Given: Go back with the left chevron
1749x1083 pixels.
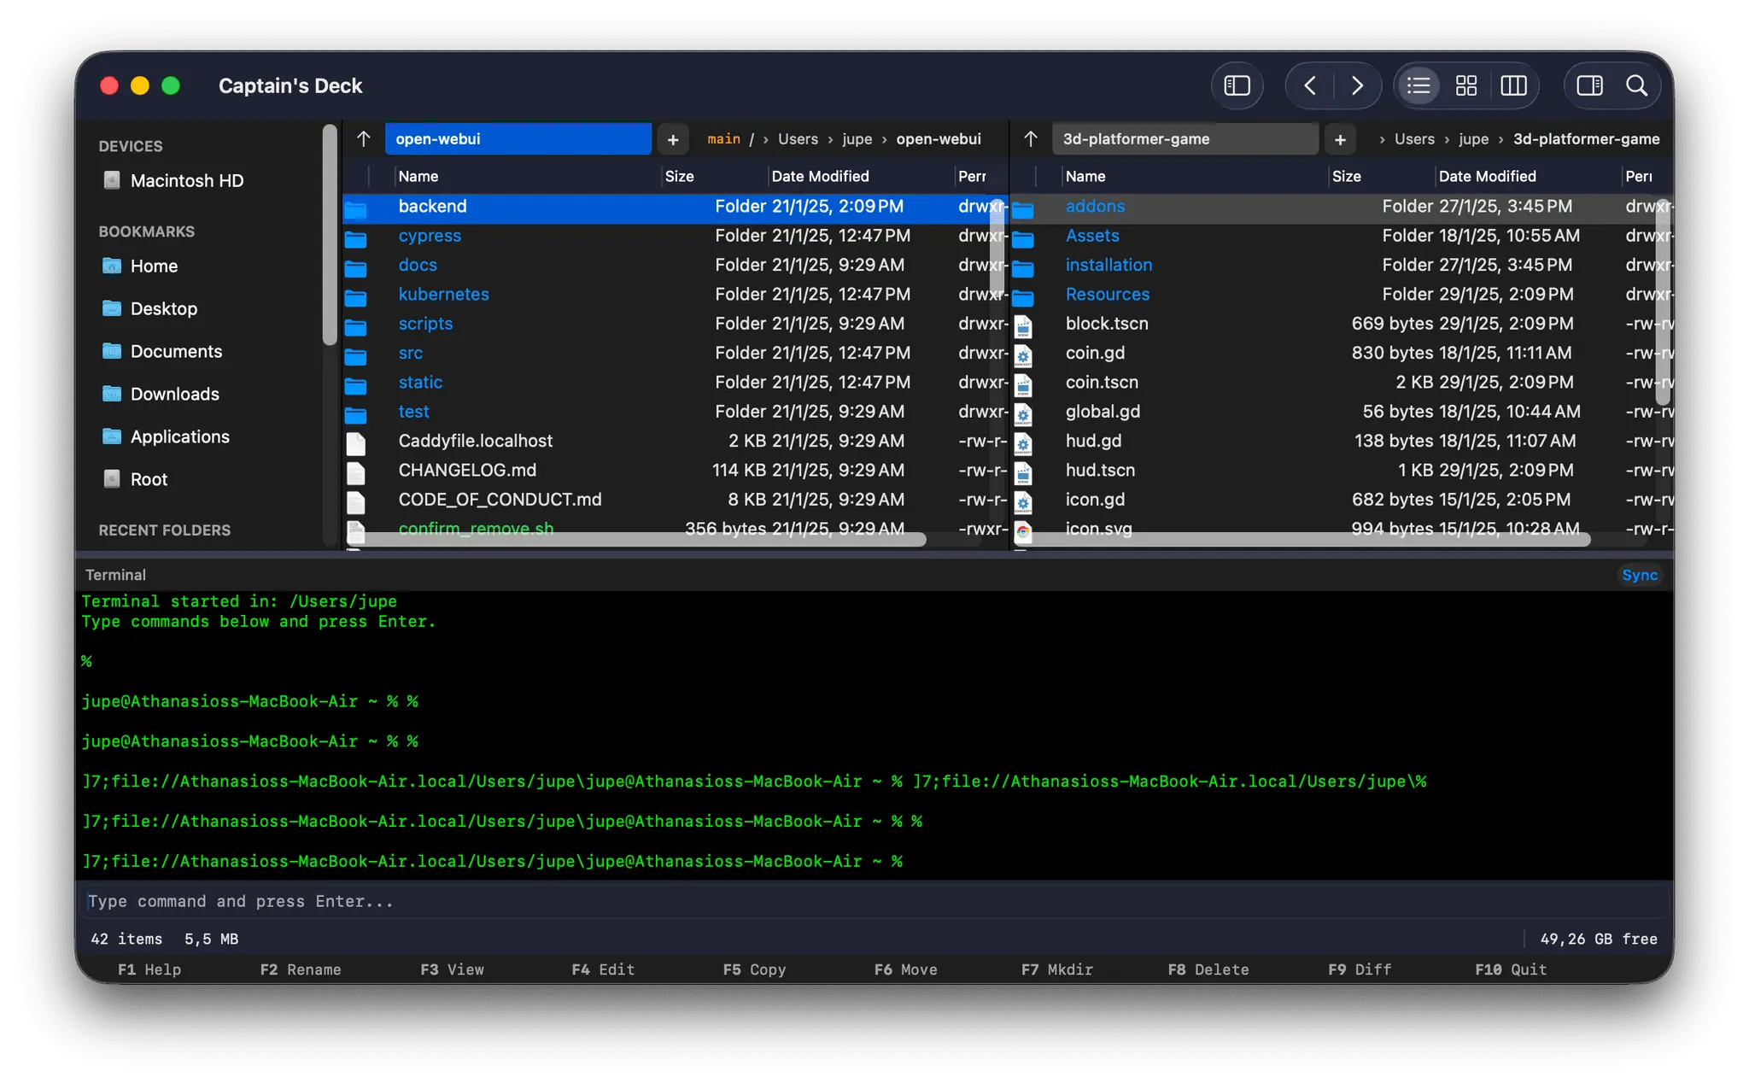Looking at the screenshot, I should tap(1310, 85).
